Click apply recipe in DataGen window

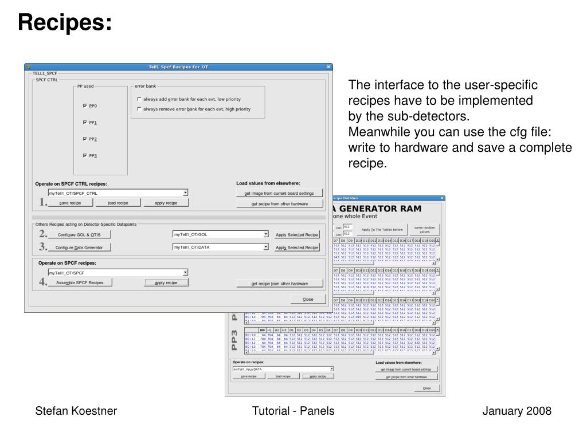click(x=318, y=376)
